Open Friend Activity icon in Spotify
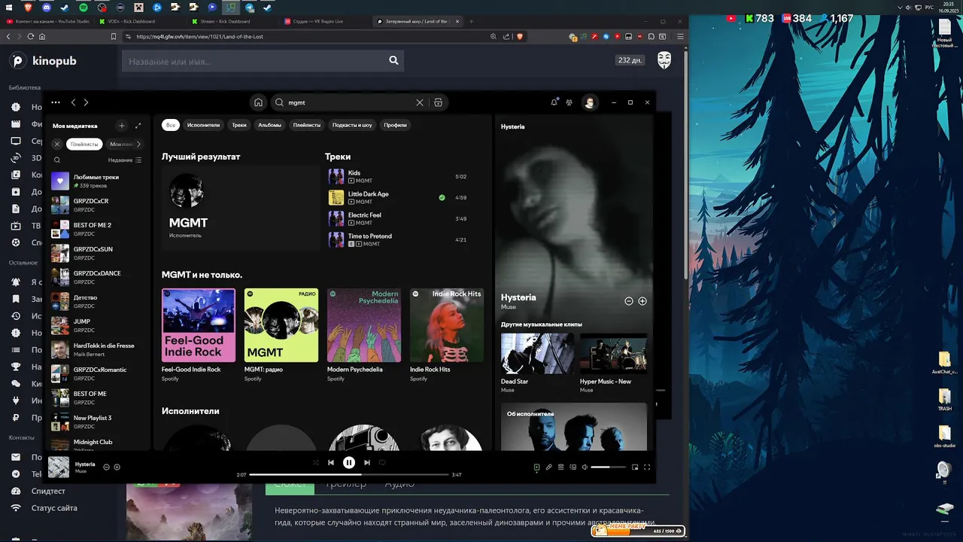 (569, 102)
